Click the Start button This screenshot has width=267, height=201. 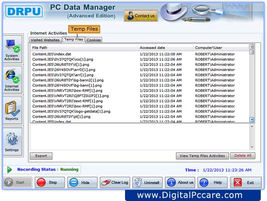click(x=18, y=182)
